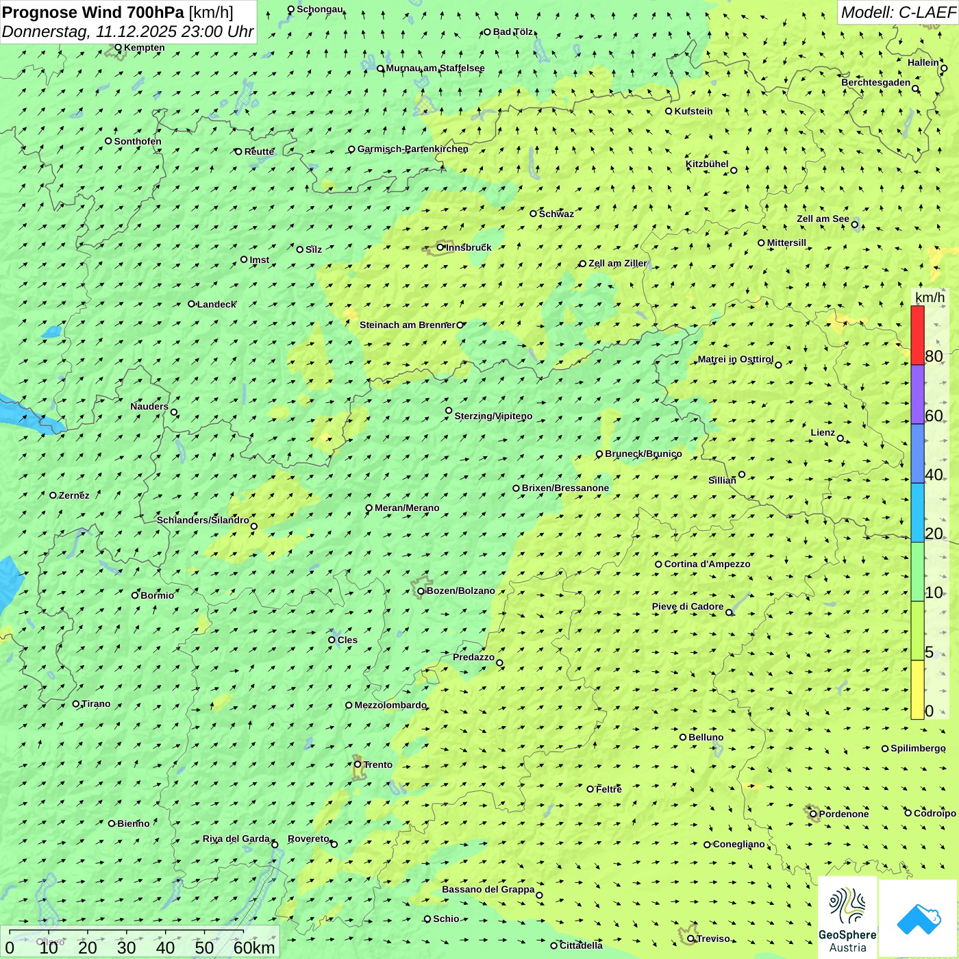Click the 'Cittadella' label
The width and height of the screenshot is (959, 959).
581,945
